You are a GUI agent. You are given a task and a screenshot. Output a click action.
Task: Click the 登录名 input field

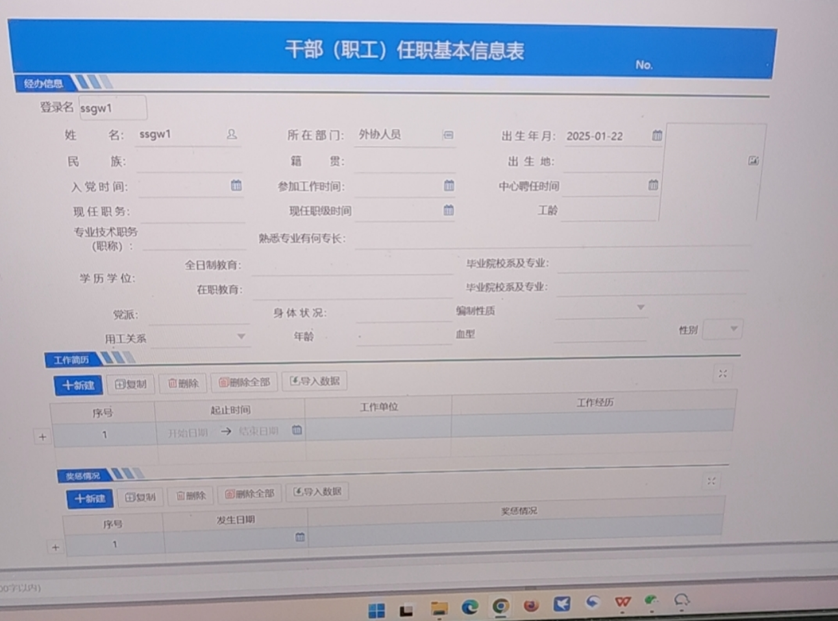coord(113,108)
